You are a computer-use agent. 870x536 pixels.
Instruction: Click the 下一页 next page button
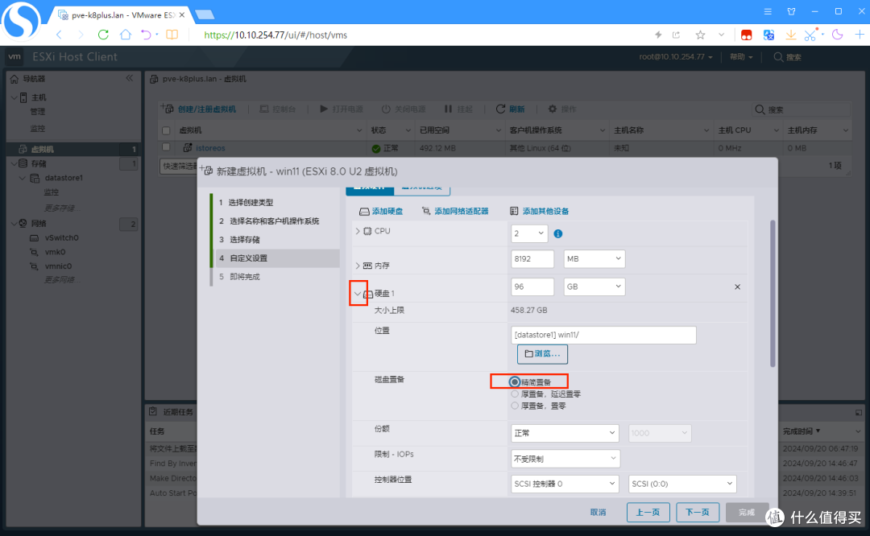click(698, 512)
